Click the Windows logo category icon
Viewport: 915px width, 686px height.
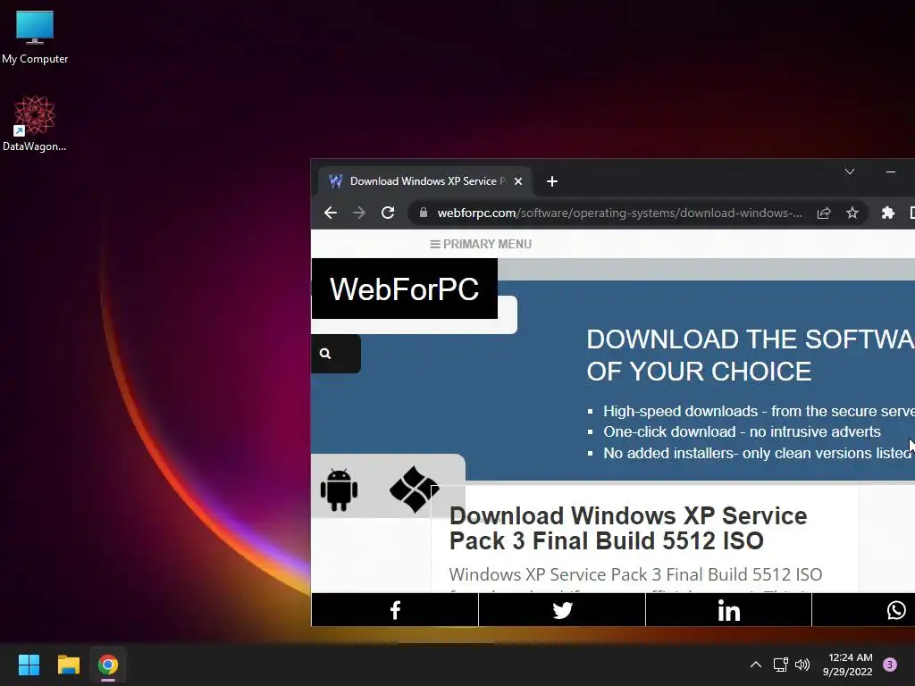coord(415,489)
